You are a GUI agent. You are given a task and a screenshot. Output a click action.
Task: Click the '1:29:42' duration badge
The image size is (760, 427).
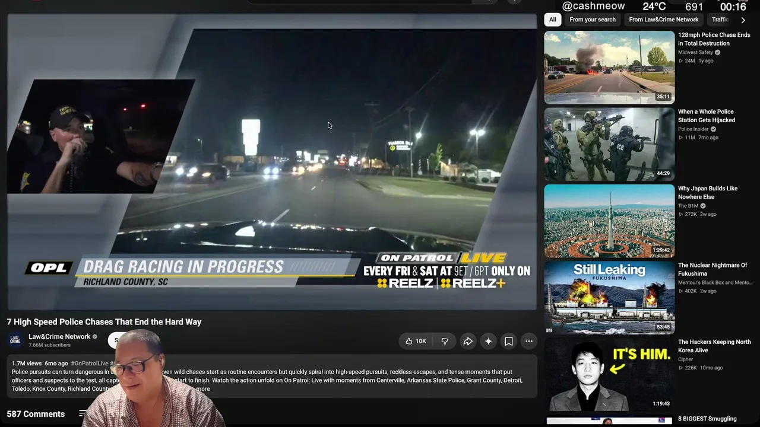tap(661, 250)
